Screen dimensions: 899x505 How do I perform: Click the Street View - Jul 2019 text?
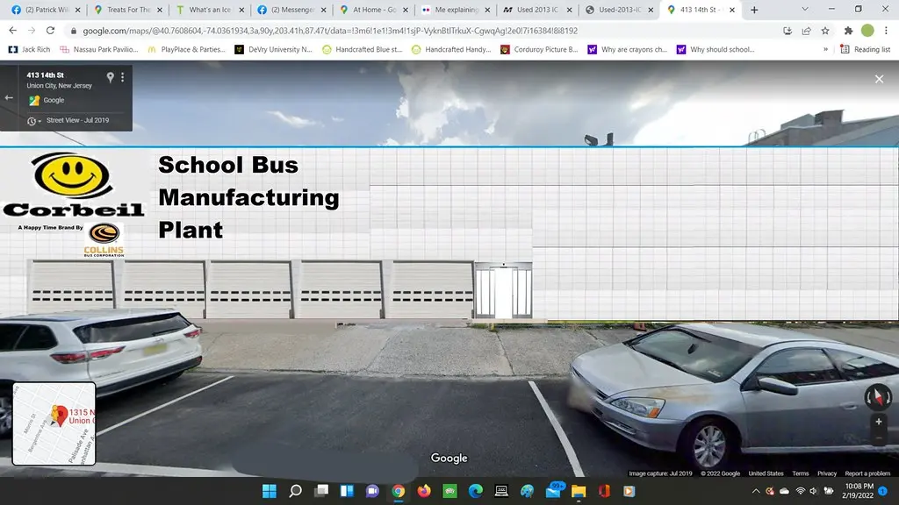(x=77, y=120)
